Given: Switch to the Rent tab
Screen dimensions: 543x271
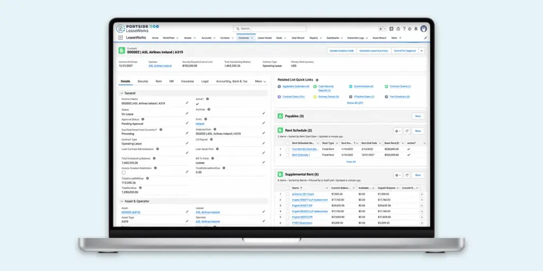Looking at the screenshot, I should (159, 82).
